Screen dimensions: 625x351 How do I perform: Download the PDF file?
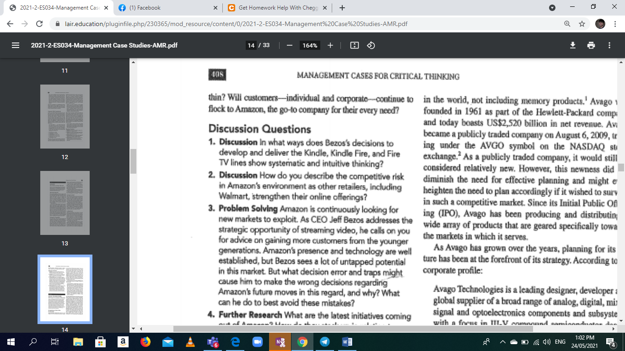(x=572, y=45)
